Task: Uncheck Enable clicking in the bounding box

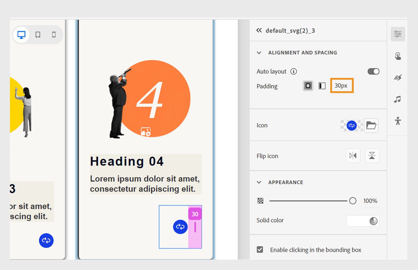Action: [259, 250]
